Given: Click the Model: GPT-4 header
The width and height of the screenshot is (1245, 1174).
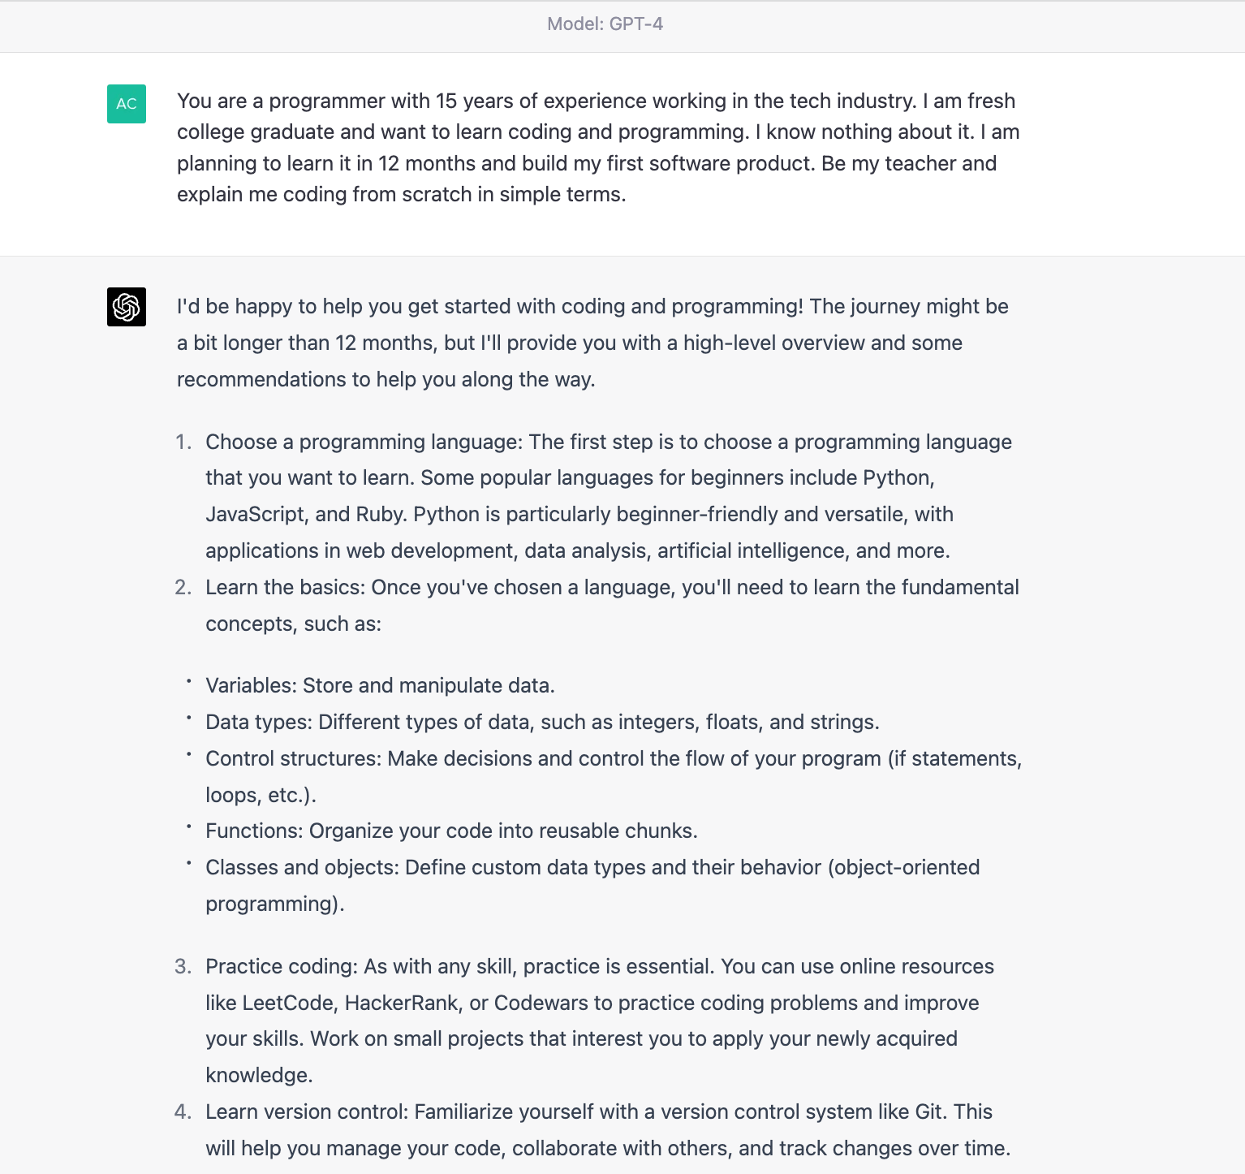Looking at the screenshot, I should pos(605,24).
